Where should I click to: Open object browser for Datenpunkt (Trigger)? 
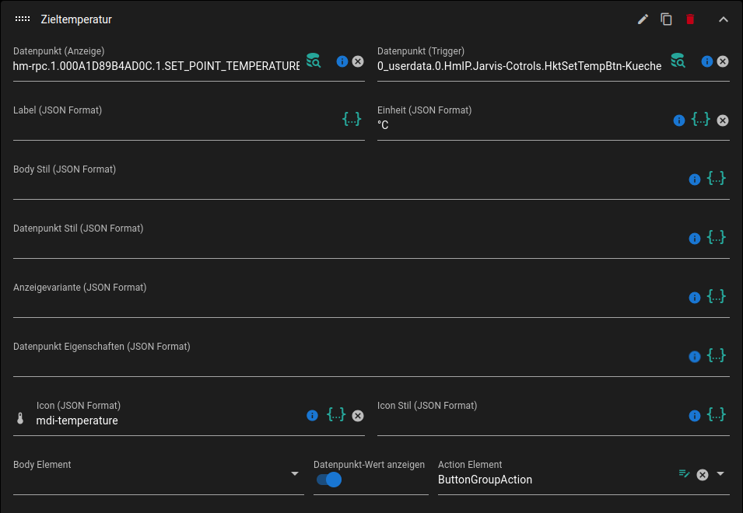(x=678, y=61)
